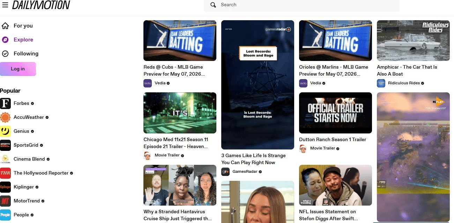The image size is (454, 223).
Task: Open the MotorTrend channel link
Action: point(27,201)
